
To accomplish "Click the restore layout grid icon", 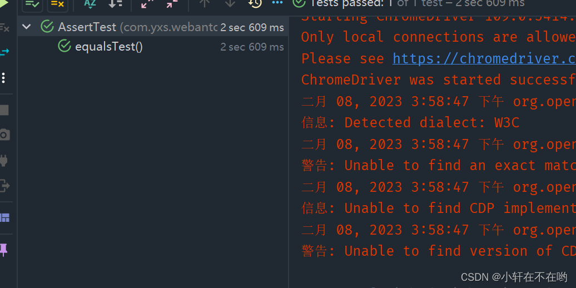I will coord(4,218).
